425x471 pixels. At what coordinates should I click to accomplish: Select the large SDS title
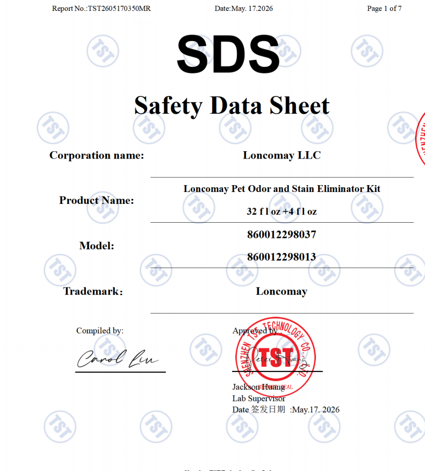(x=228, y=54)
